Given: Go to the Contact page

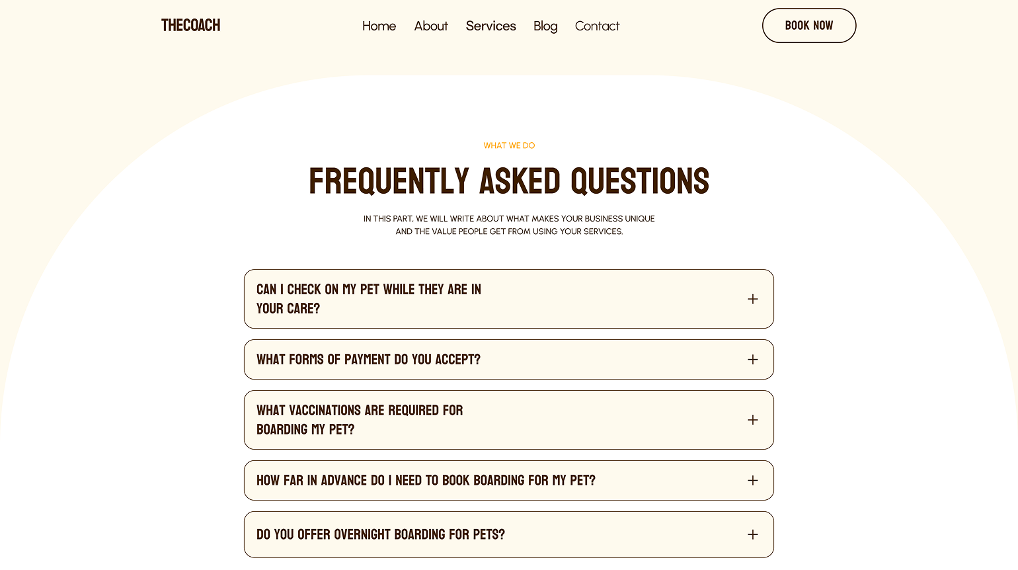Looking at the screenshot, I should point(597,26).
